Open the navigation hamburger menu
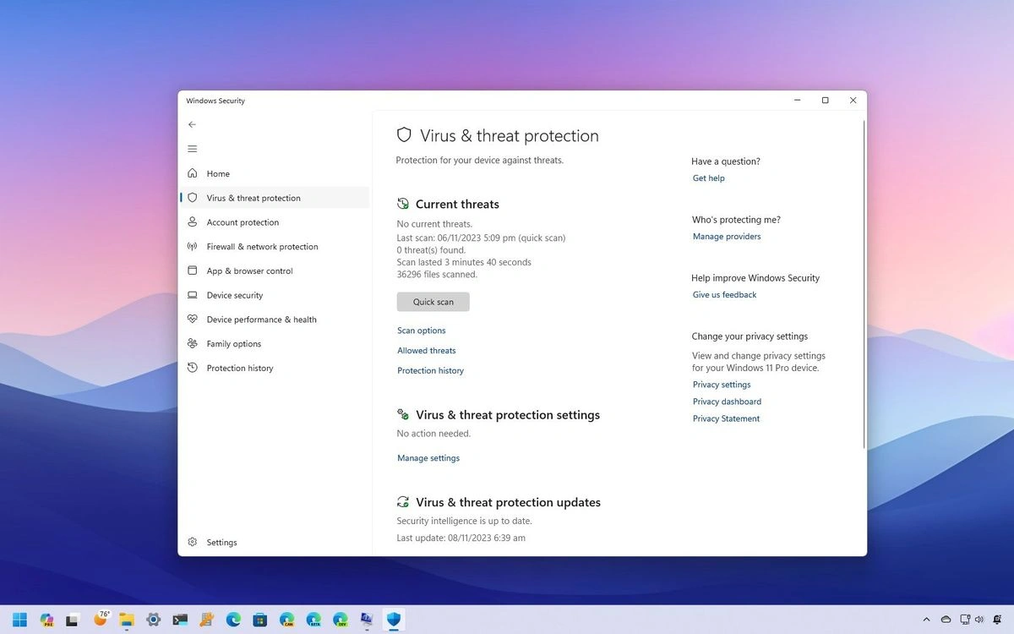 click(192, 148)
